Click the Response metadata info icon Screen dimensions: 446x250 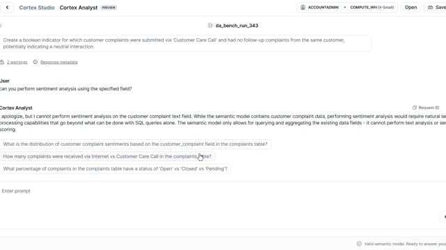(x=36, y=62)
